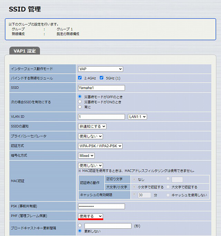Click the PSK (事前共有鍵) password field

click(x=102, y=206)
